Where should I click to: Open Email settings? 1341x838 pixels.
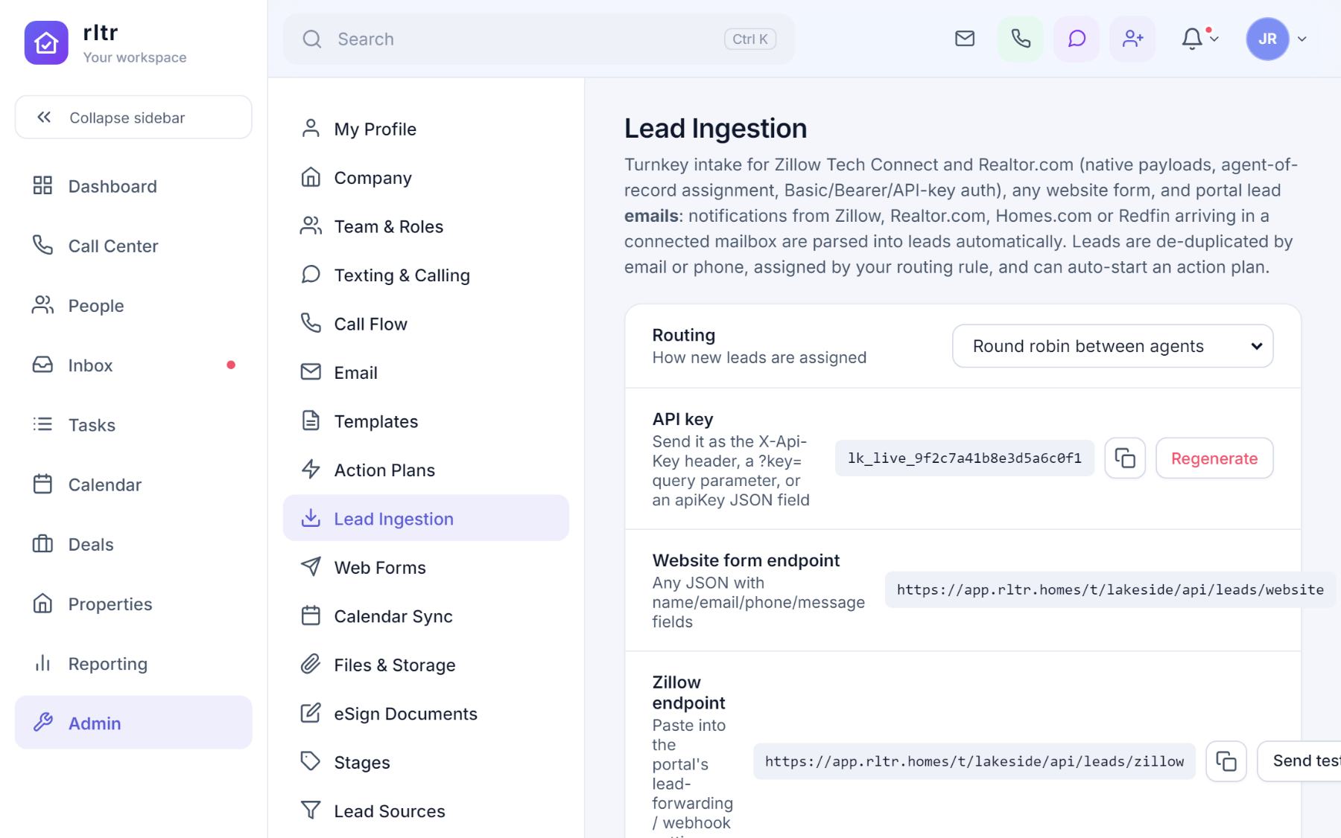pos(425,373)
